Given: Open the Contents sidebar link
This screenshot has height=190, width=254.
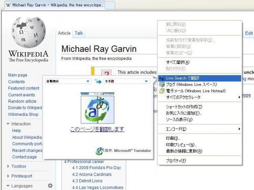Looking at the screenshot, I should 16,82.
